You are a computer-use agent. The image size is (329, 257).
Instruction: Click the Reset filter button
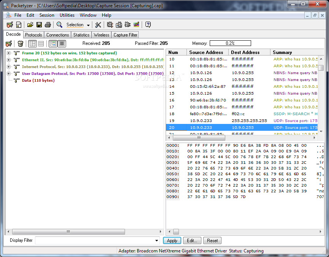[212, 241]
